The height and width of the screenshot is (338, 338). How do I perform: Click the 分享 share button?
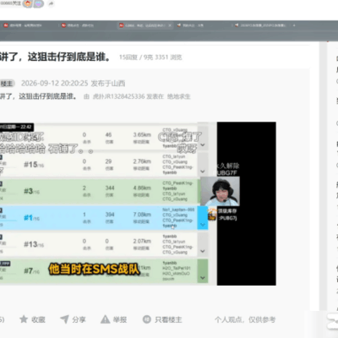click(x=73, y=319)
